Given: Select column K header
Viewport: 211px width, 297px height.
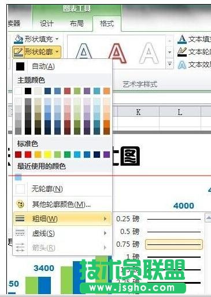Looking at the screenshot, I should click(138, 112).
